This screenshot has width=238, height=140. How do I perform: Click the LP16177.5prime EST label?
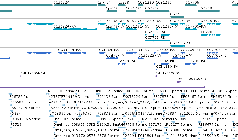point(178,125)
